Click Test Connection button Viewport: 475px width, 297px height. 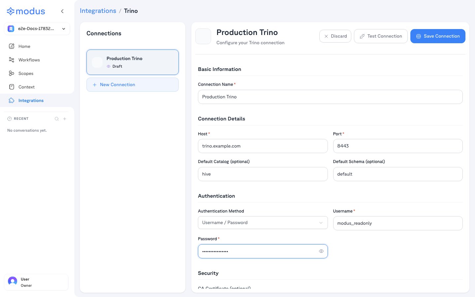click(381, 36)
